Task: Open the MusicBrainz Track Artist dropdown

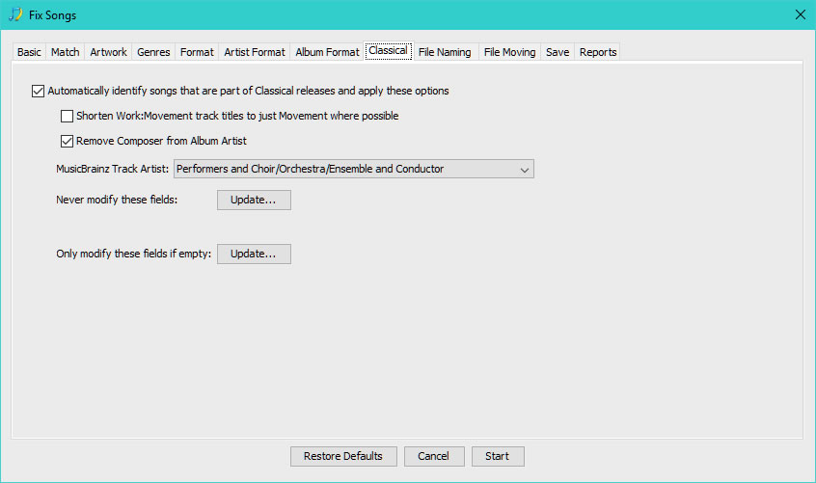Action: (x=353, y=170)
